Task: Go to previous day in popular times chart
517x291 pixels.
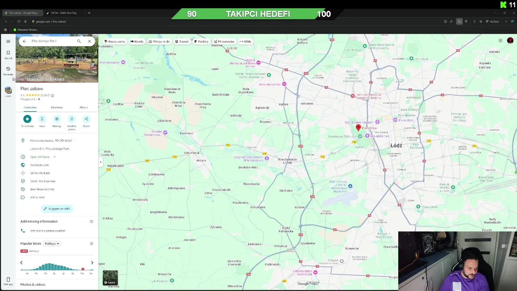Action: coord(21,263)
